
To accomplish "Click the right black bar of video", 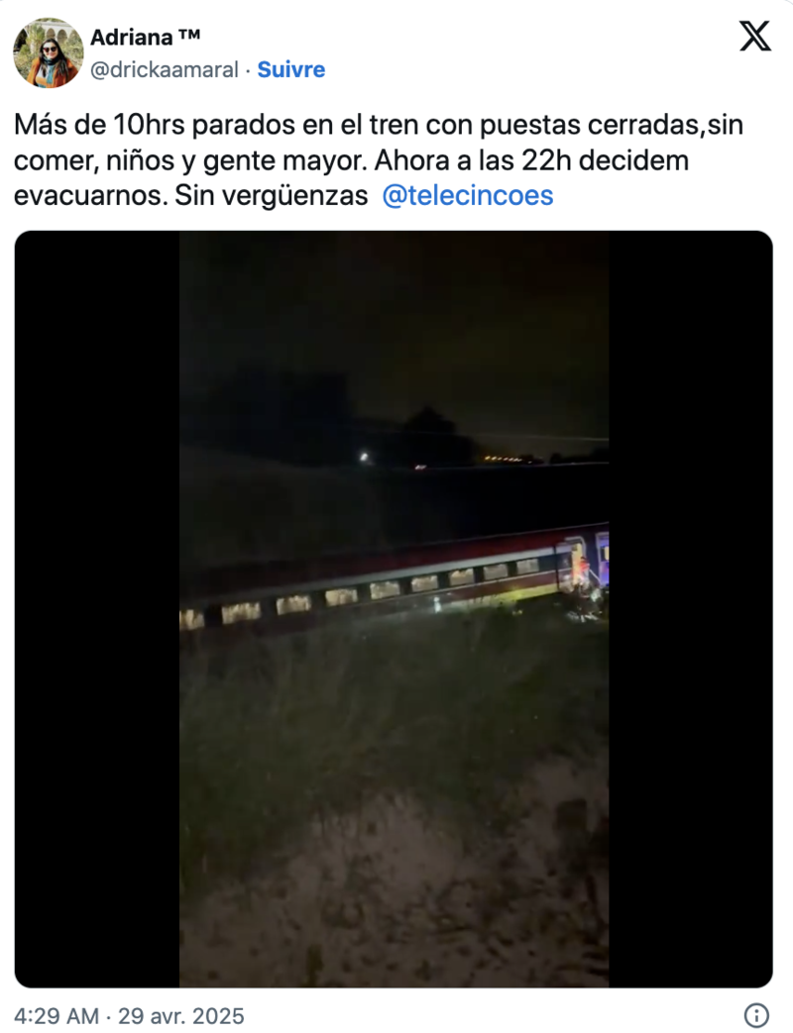I will [x=690, y=609].
